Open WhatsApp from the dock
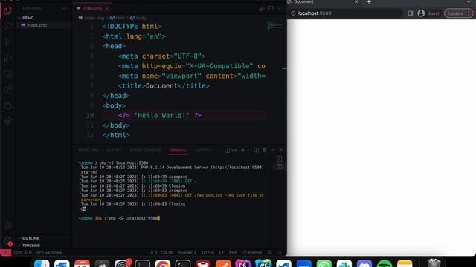Viewport: 476px width, 267px height. 324,264
